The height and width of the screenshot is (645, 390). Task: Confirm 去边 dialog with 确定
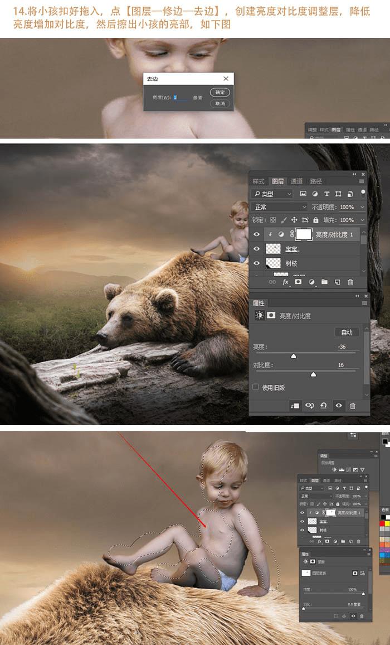click(220, 93)
